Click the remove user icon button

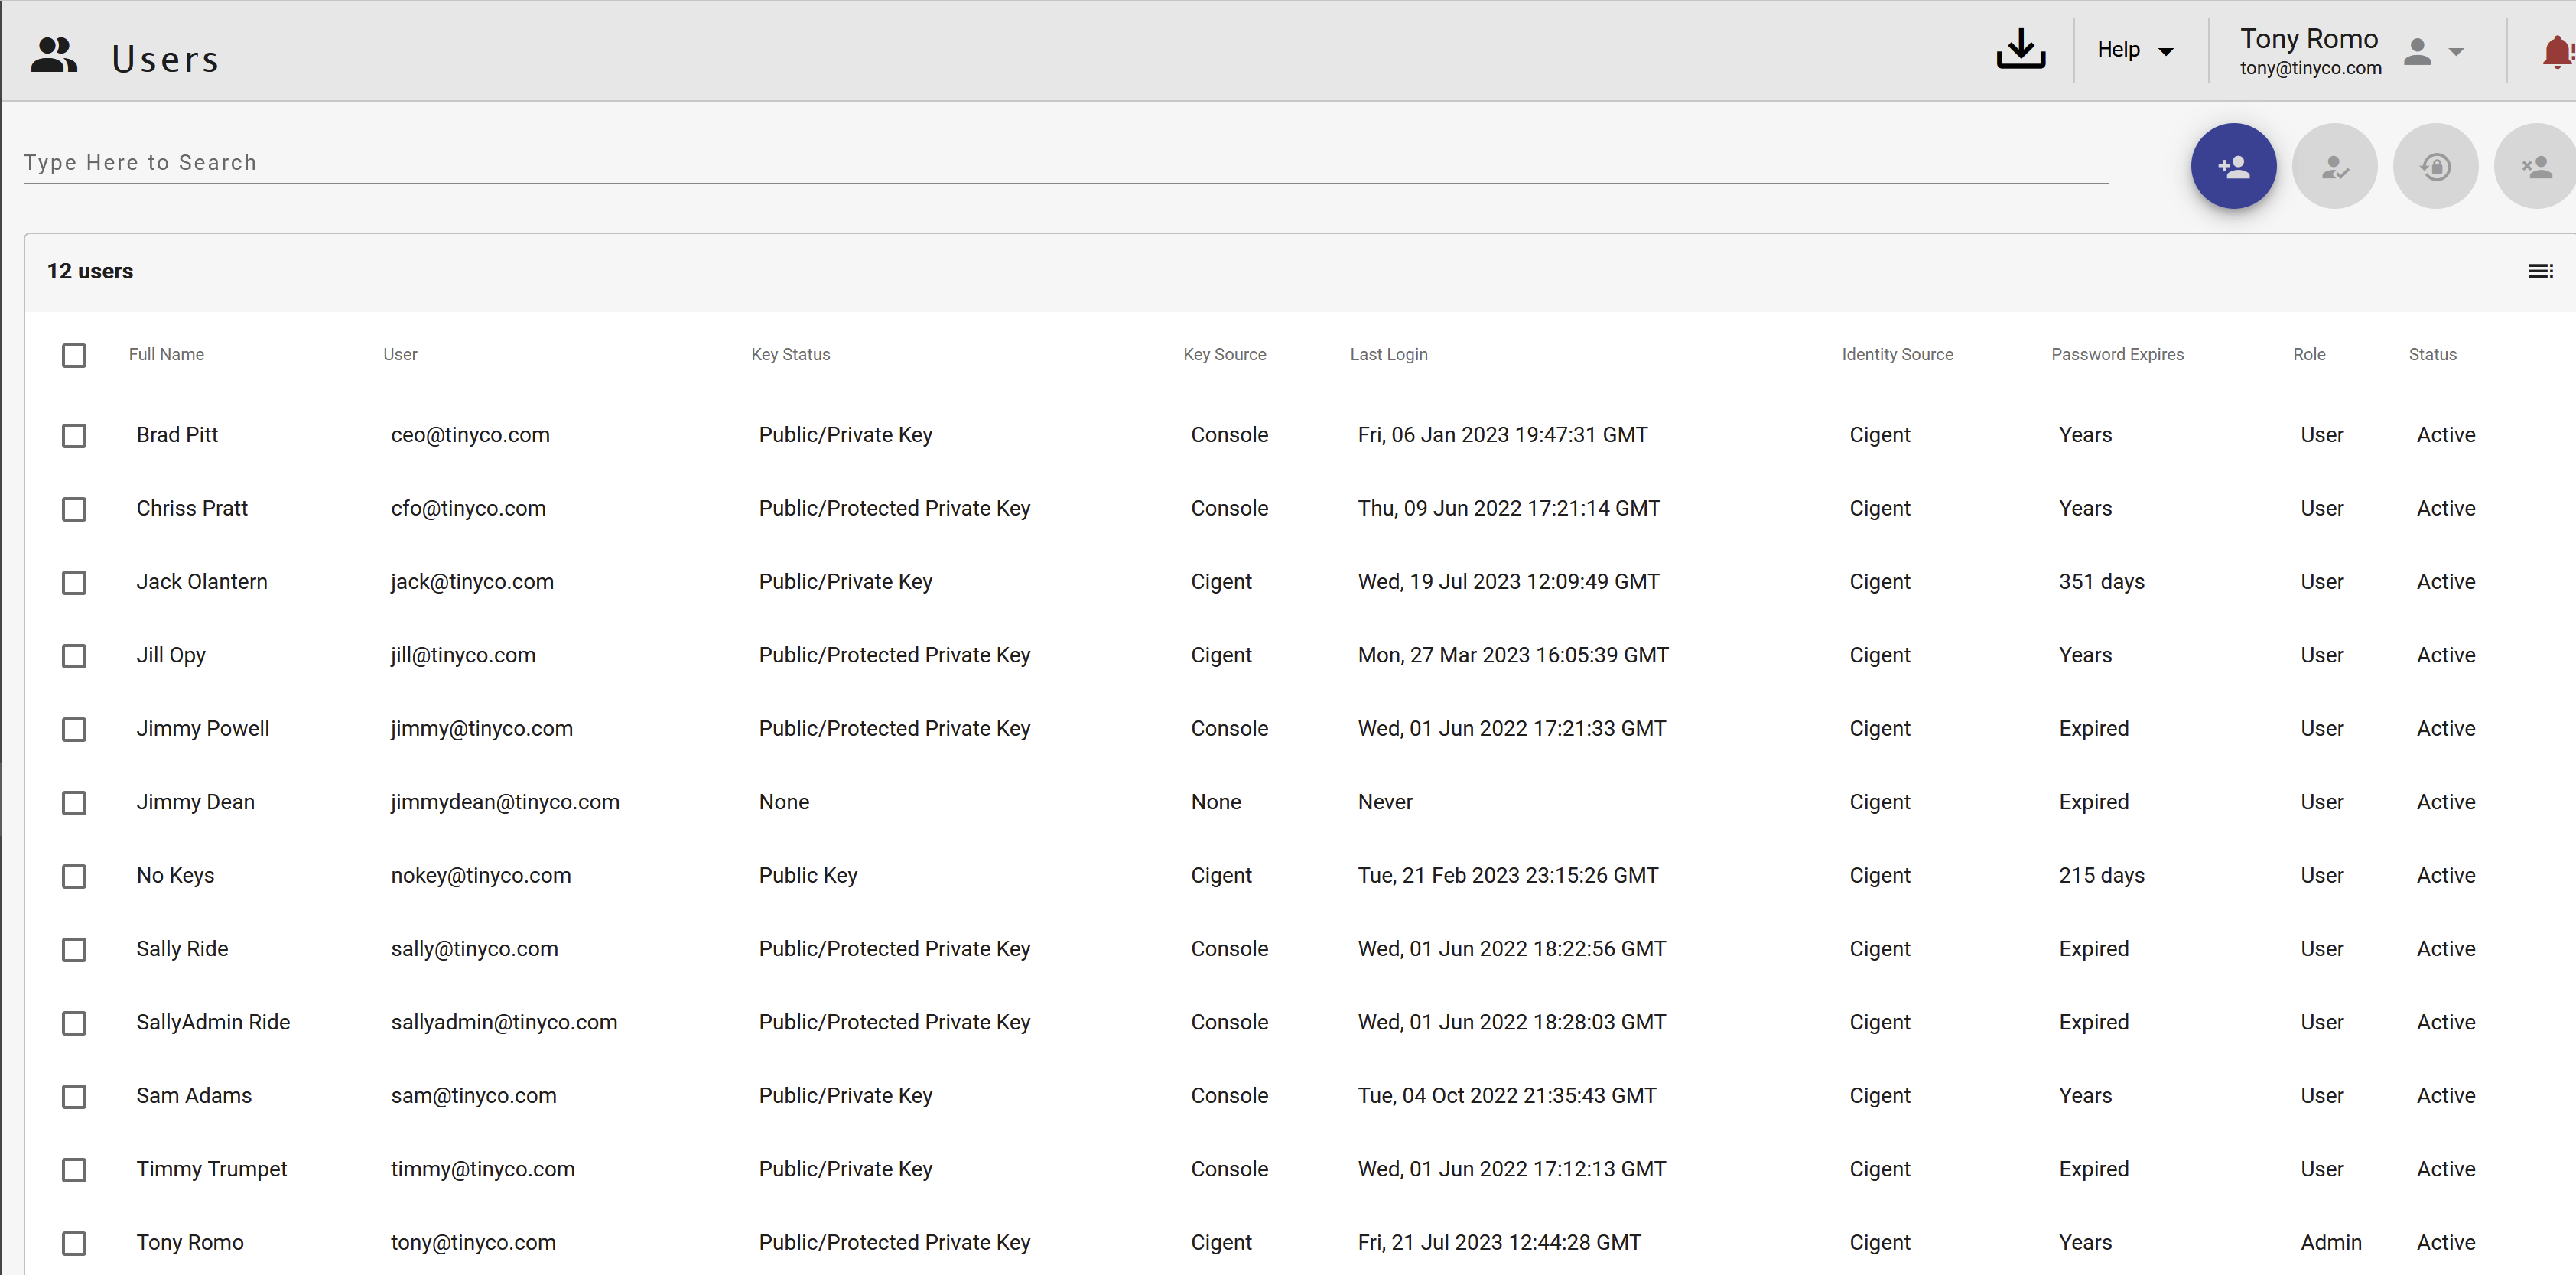pyautogui.click(x=2534, y=166)
